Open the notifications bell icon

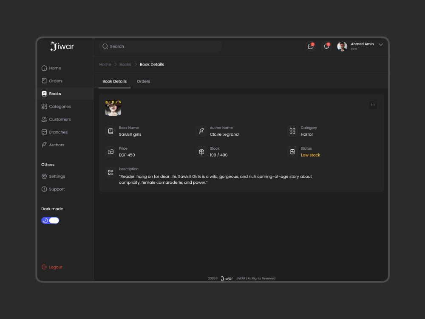pos(326,46)
